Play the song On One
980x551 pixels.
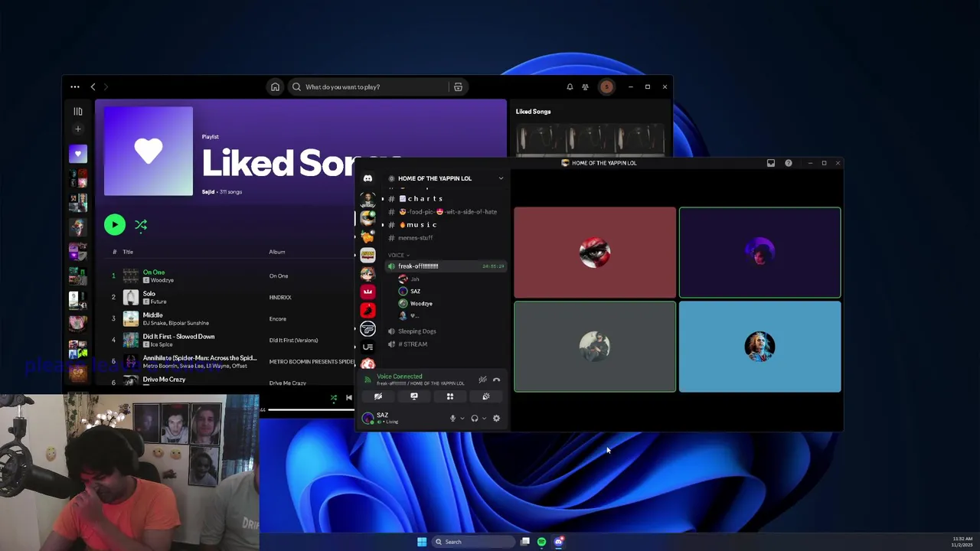(x=154, y=272)
